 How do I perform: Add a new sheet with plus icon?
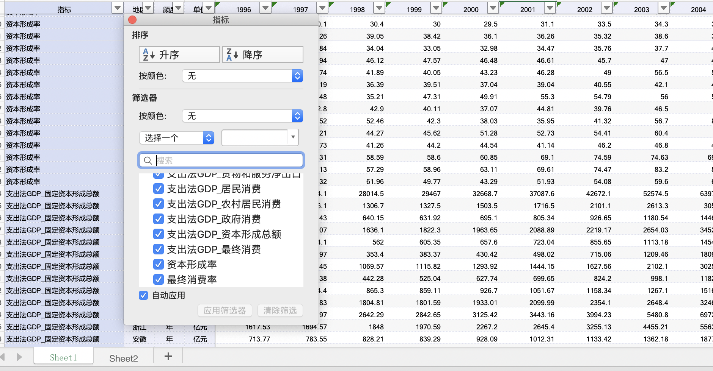pyautogui.click(x=168, y=356)
